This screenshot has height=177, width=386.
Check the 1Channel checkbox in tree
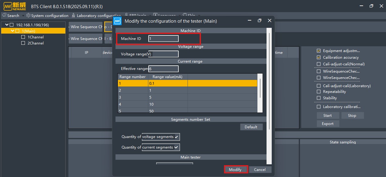[x=23, y=37]
